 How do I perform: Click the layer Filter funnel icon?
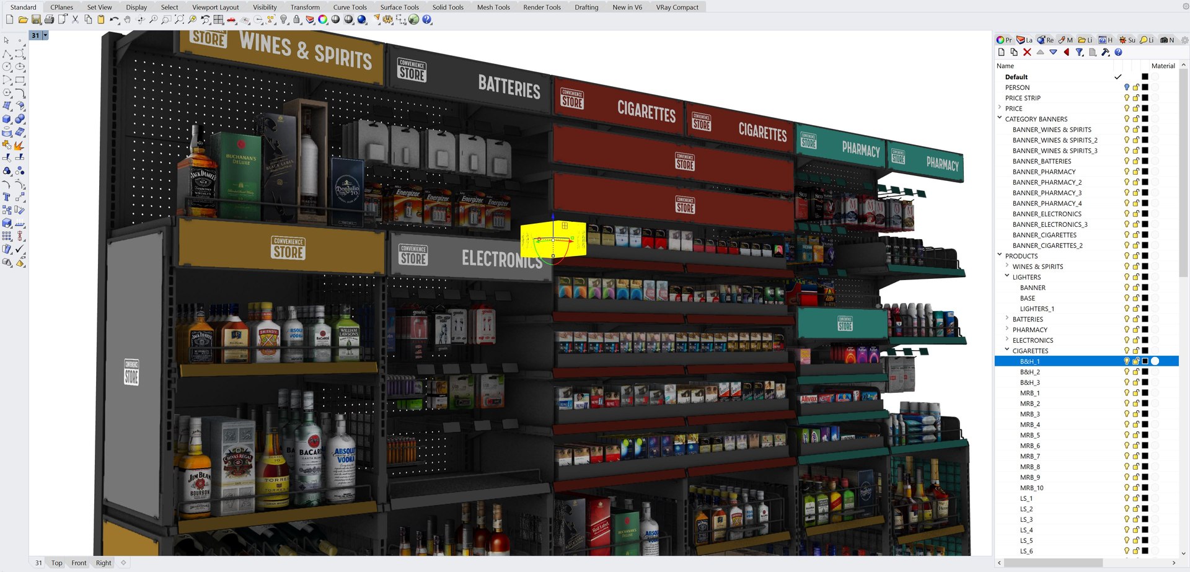click(1079, 52)
